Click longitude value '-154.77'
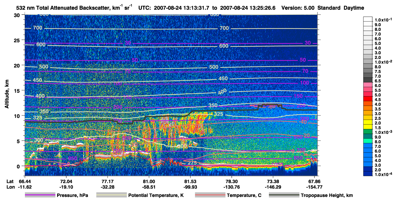 coord(315,187)
